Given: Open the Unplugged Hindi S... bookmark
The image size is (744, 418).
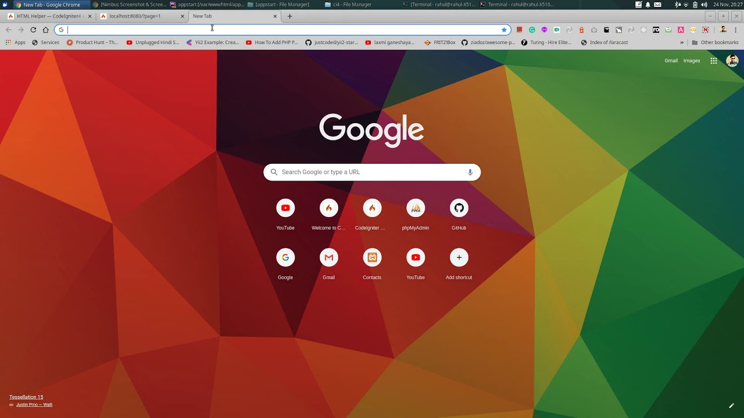Looking at the screenshot, I should (153, 42).
